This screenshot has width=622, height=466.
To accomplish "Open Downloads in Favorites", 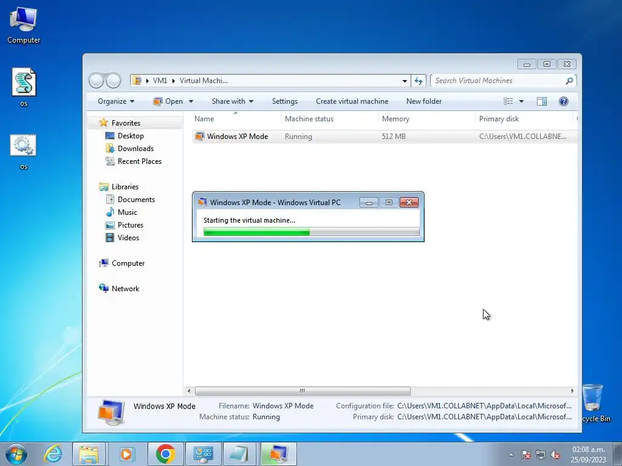I will pos(135,149).
